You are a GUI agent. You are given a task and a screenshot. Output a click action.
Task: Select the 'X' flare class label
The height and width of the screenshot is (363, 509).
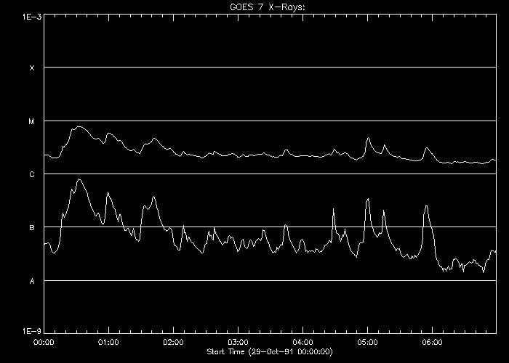32,68
